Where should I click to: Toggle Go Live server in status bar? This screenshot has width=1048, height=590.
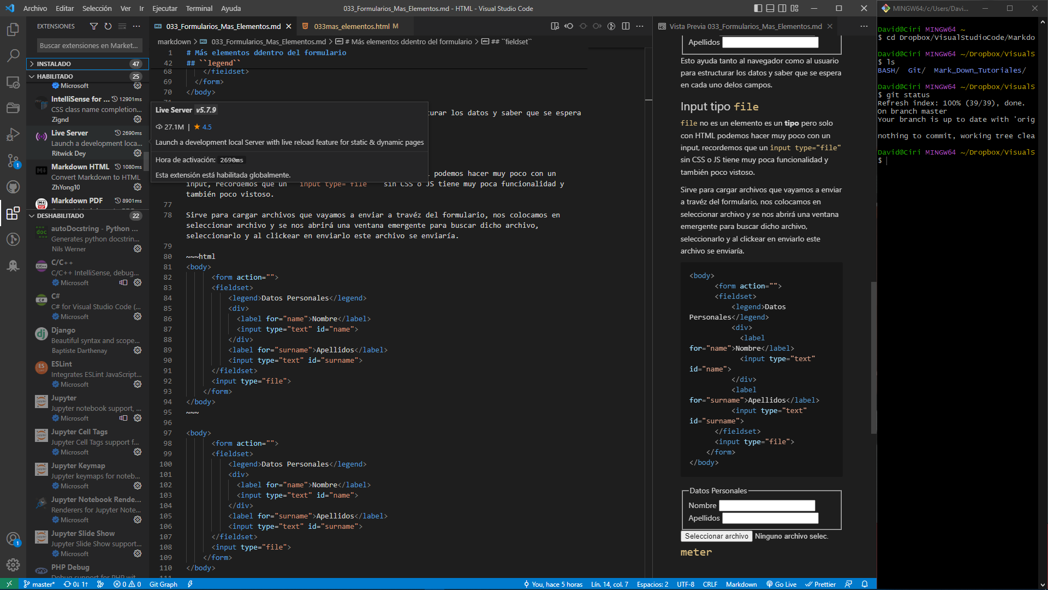coord(782,584)
